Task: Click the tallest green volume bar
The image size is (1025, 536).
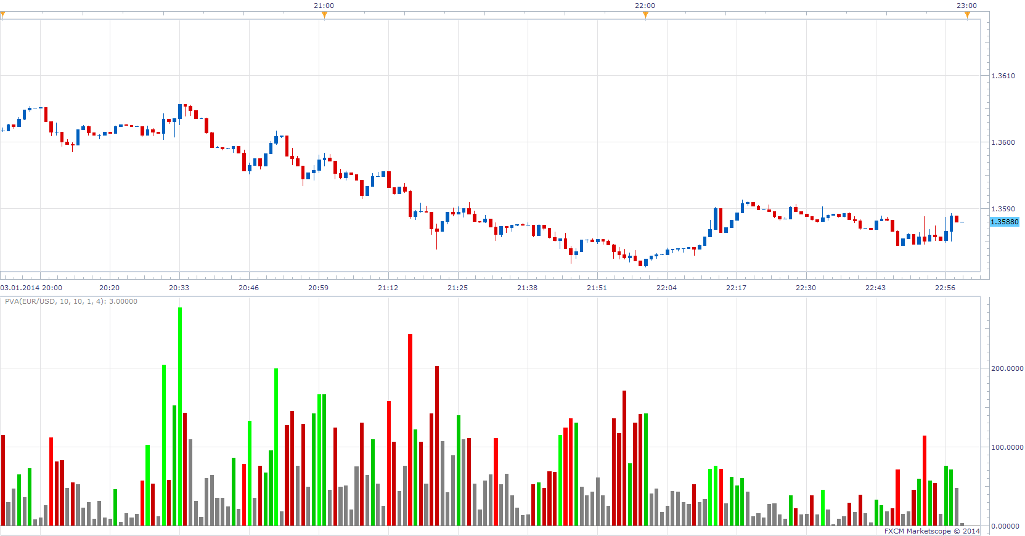Action: pyautogui.click(x=180, y=416)
